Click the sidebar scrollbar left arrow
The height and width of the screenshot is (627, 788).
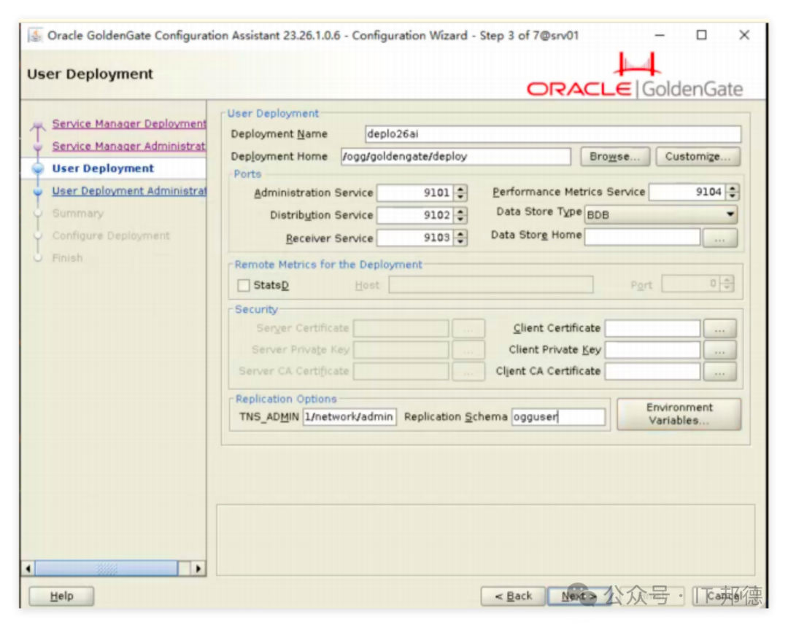[28, 569]
